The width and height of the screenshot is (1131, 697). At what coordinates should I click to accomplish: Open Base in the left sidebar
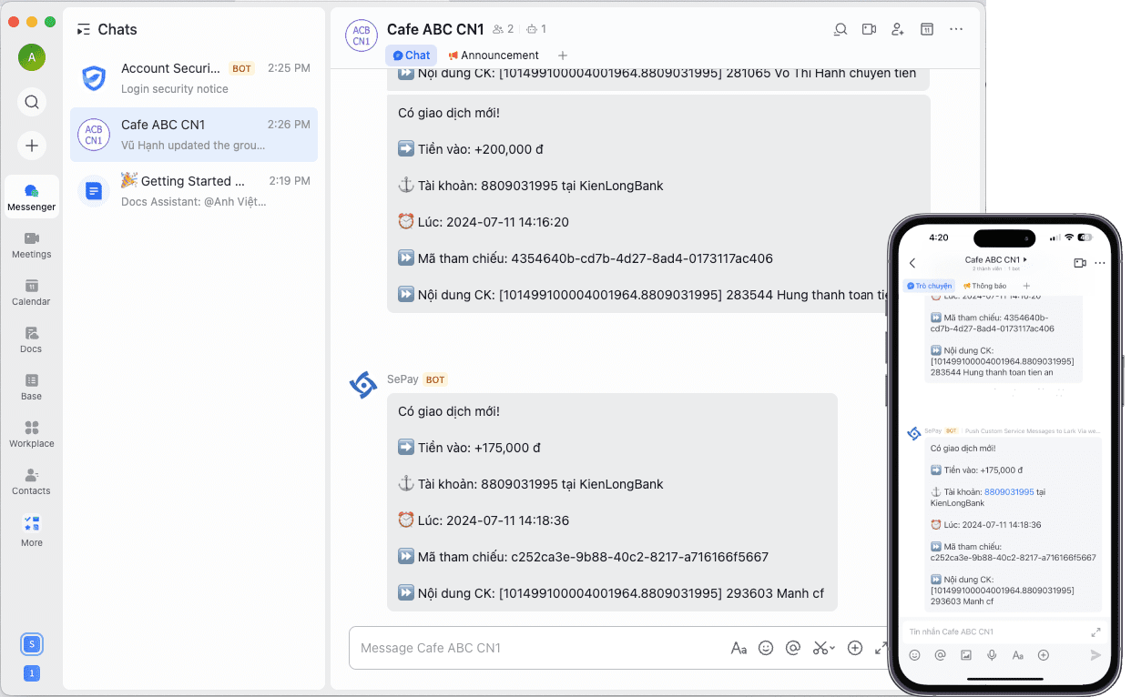point(32,387)
